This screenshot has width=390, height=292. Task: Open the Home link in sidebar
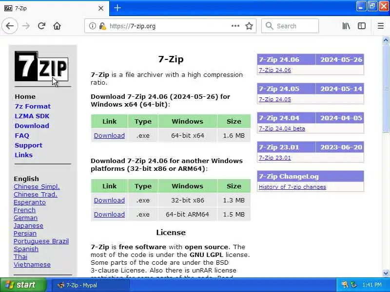25,96
